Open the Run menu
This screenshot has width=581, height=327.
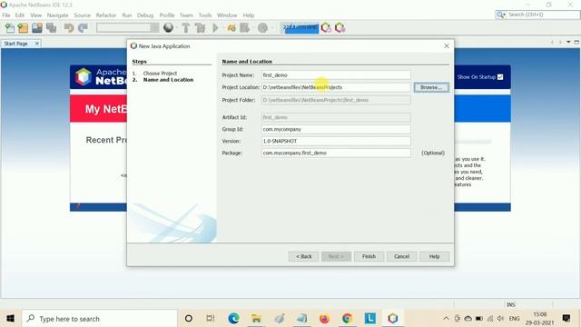(127, 15)
